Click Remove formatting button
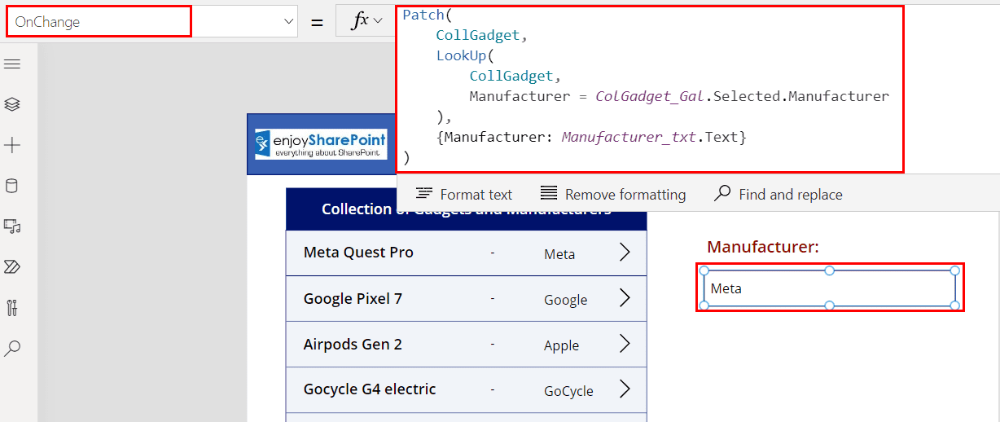1000x422 pixels. (x=613, y=194)
